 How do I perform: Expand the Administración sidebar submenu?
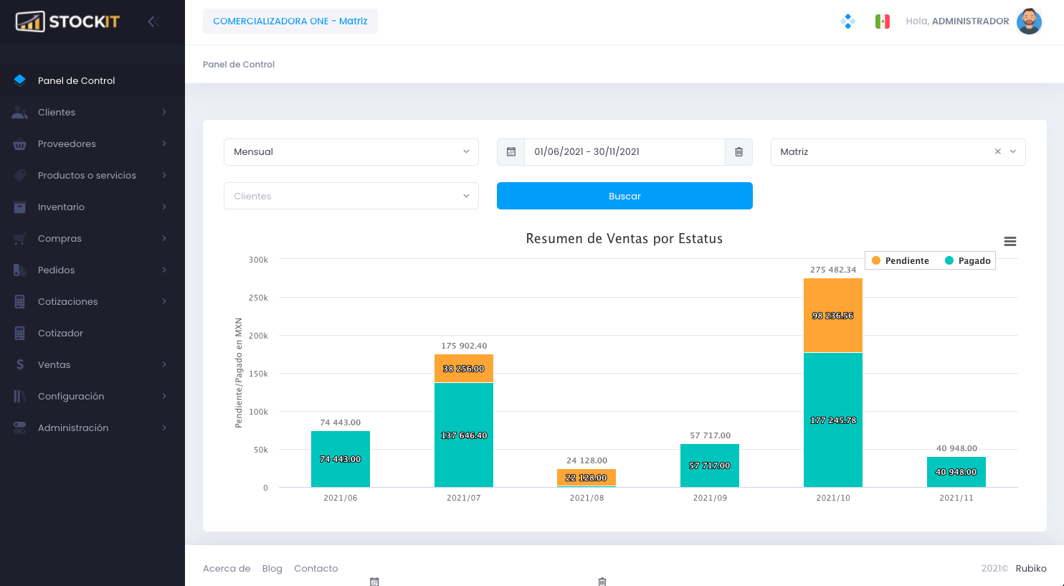pos(164,427)
